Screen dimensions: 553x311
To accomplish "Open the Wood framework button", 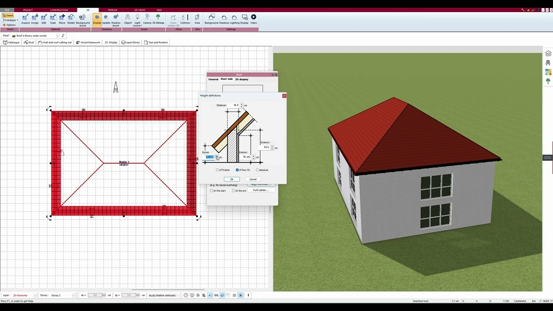I will click(x=88, y=42).
